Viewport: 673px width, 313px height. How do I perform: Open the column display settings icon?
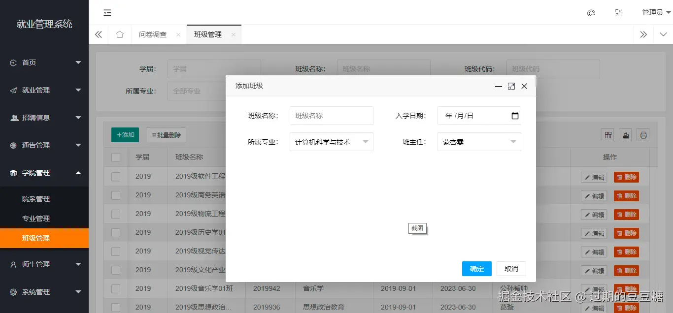[x=607, y=135]
